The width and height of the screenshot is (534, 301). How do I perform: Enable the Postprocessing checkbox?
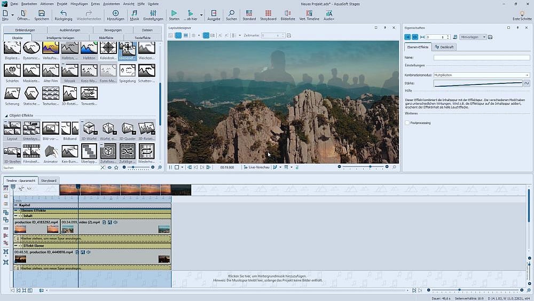point(407,123)
